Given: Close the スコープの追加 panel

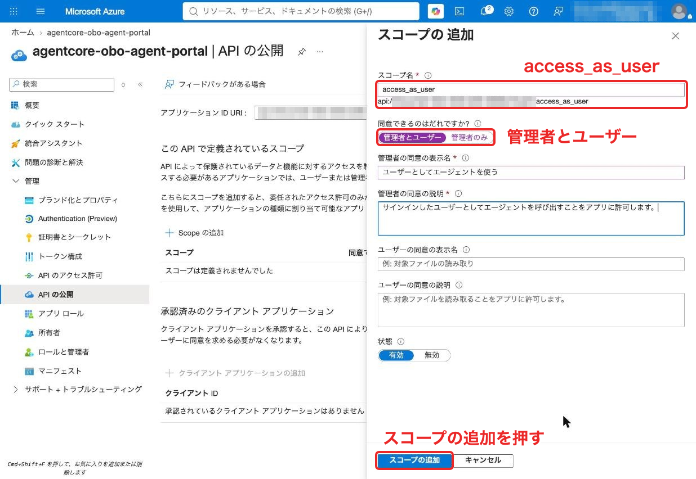Looking at the screenshot, I should pyautogui.click(x=676, y=36).
